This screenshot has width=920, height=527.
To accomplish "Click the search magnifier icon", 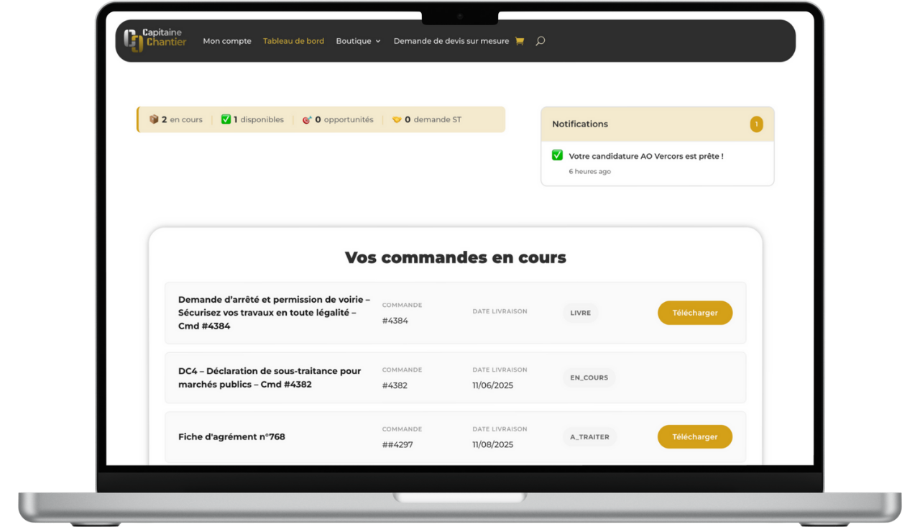I will (540, 41).
